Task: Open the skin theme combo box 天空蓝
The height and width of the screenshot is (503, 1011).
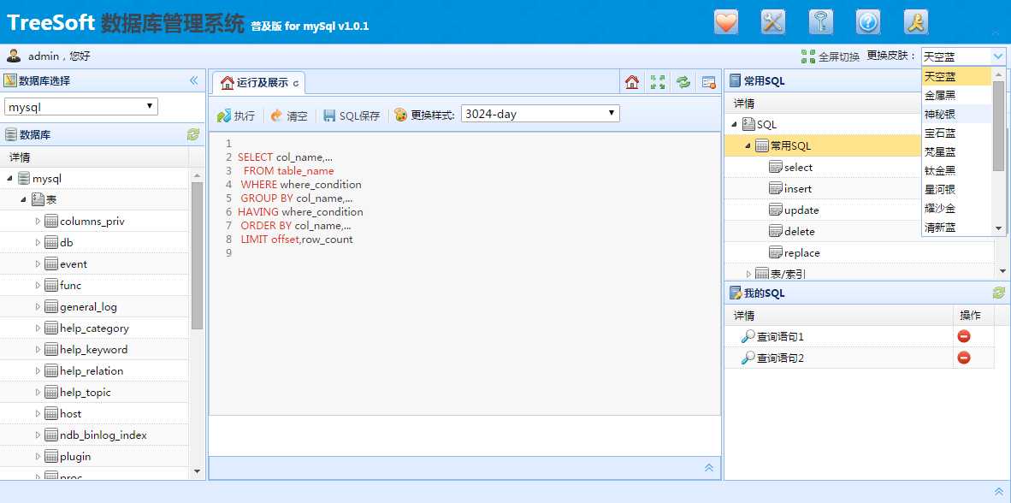Action: (963, 56)
